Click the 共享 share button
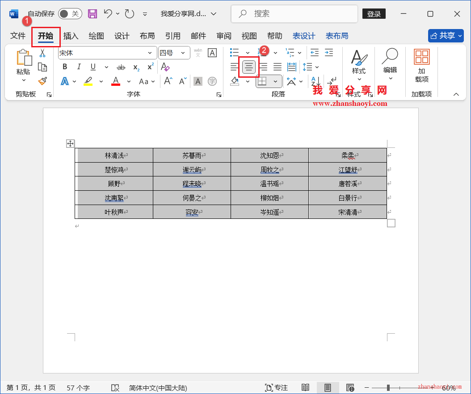Screen dimensions: 471x394 point(446,36)
